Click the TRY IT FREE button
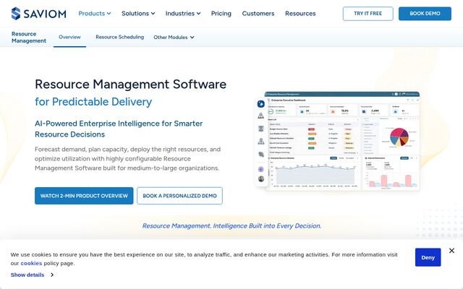 click(368, 14)
